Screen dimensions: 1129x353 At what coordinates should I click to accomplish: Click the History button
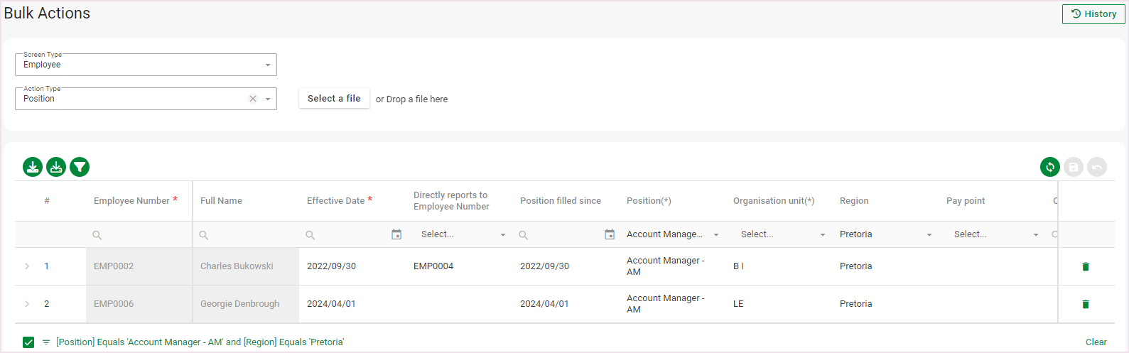(x=1093, y=14)
